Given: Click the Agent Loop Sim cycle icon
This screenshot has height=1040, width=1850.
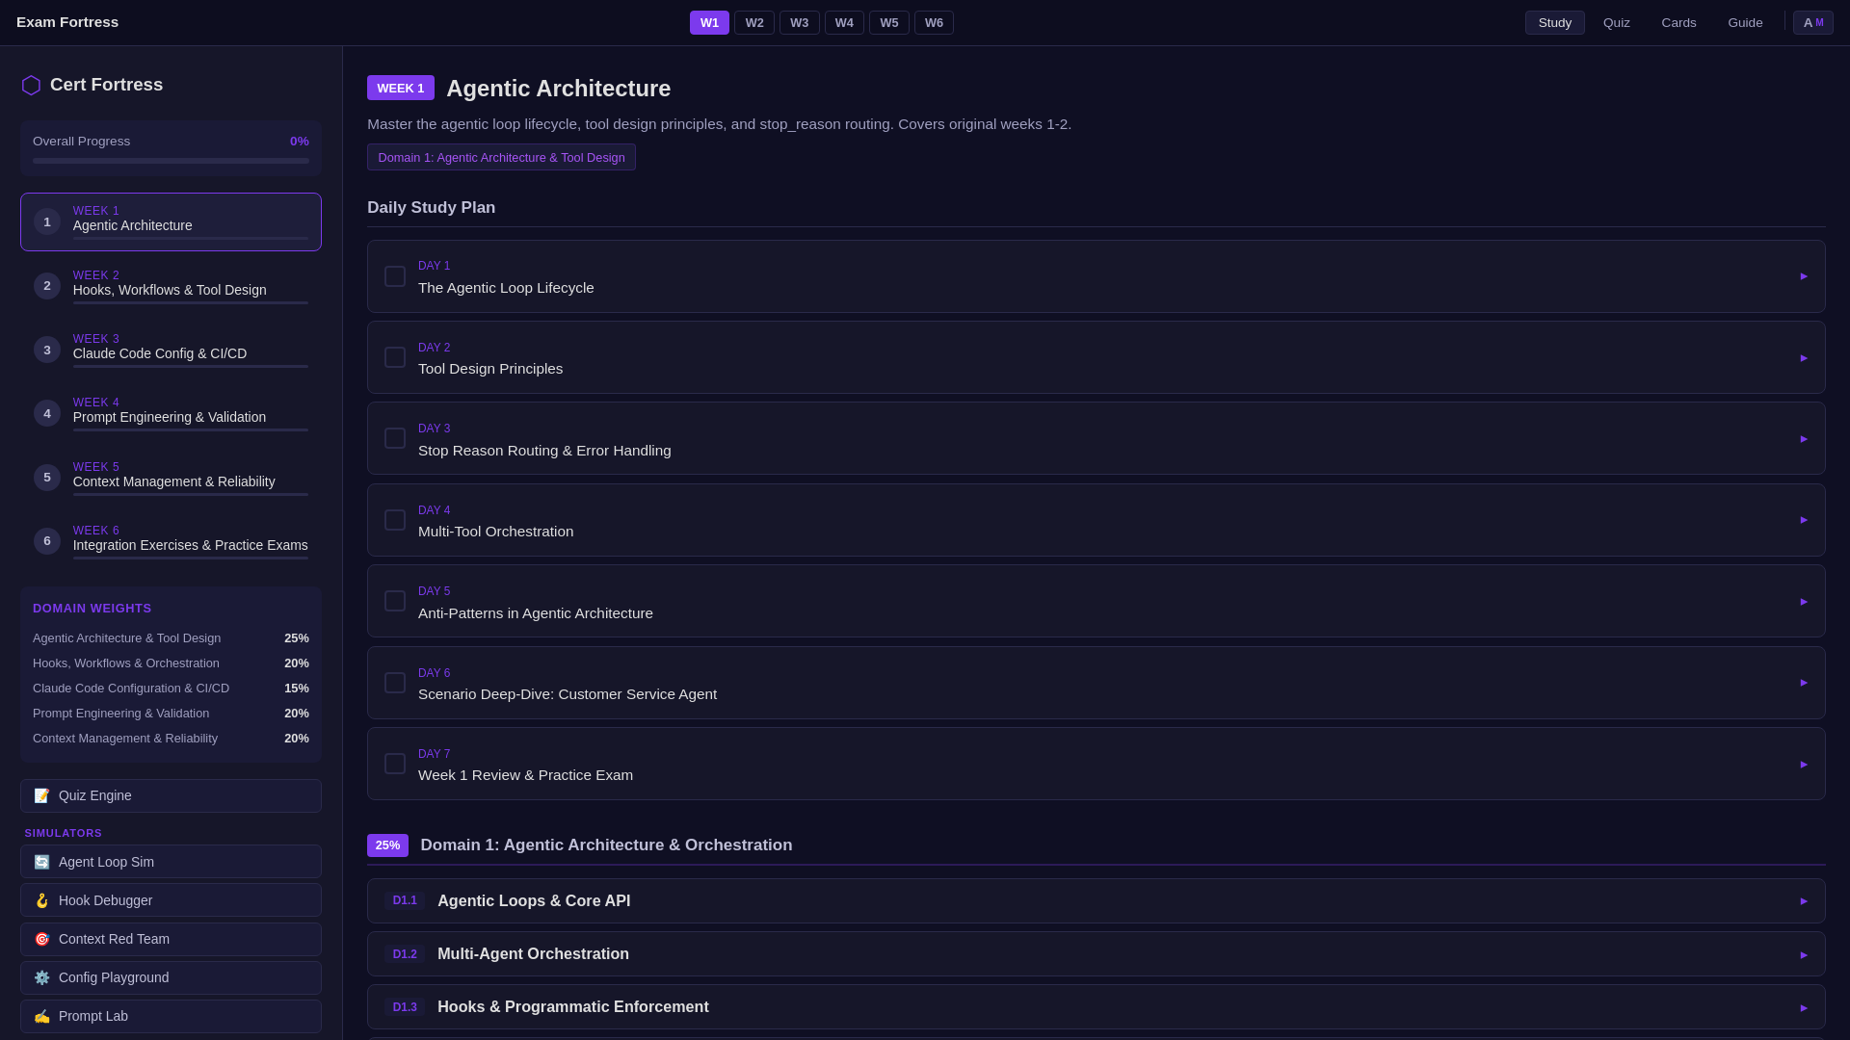Looking at the screenshot, I should [41, 863].
